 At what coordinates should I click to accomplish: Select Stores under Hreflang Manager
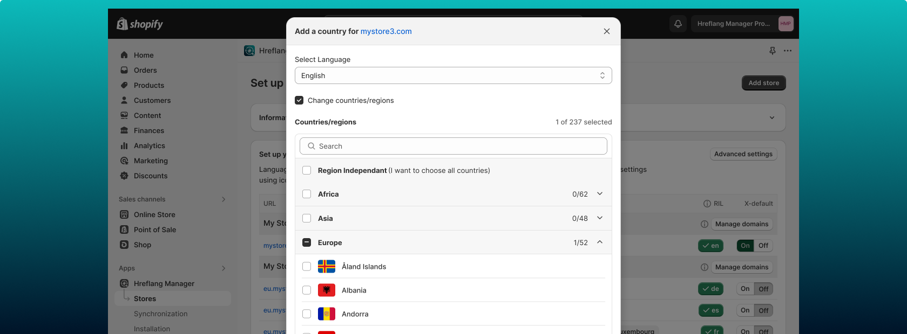tap(145, 298)
